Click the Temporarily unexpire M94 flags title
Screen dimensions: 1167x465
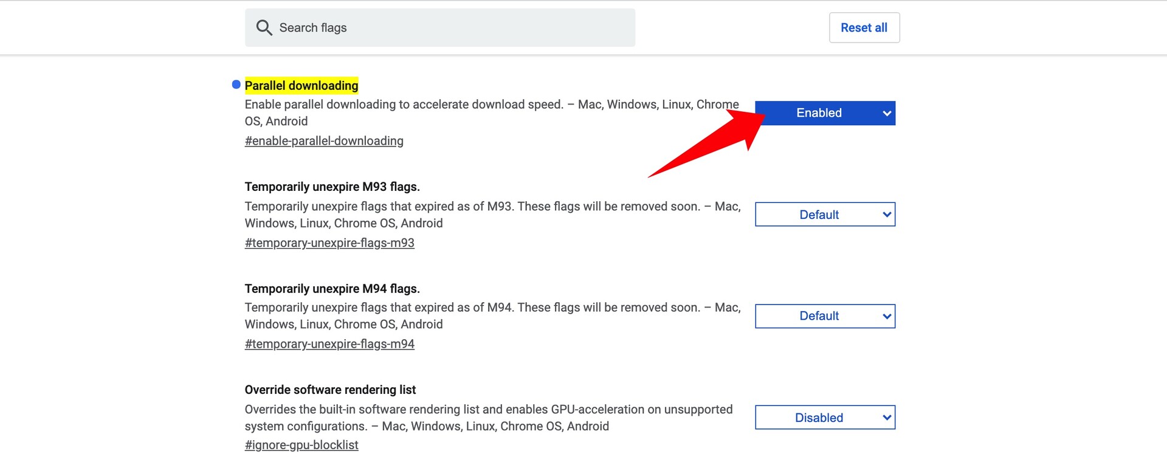pos(332,289)
